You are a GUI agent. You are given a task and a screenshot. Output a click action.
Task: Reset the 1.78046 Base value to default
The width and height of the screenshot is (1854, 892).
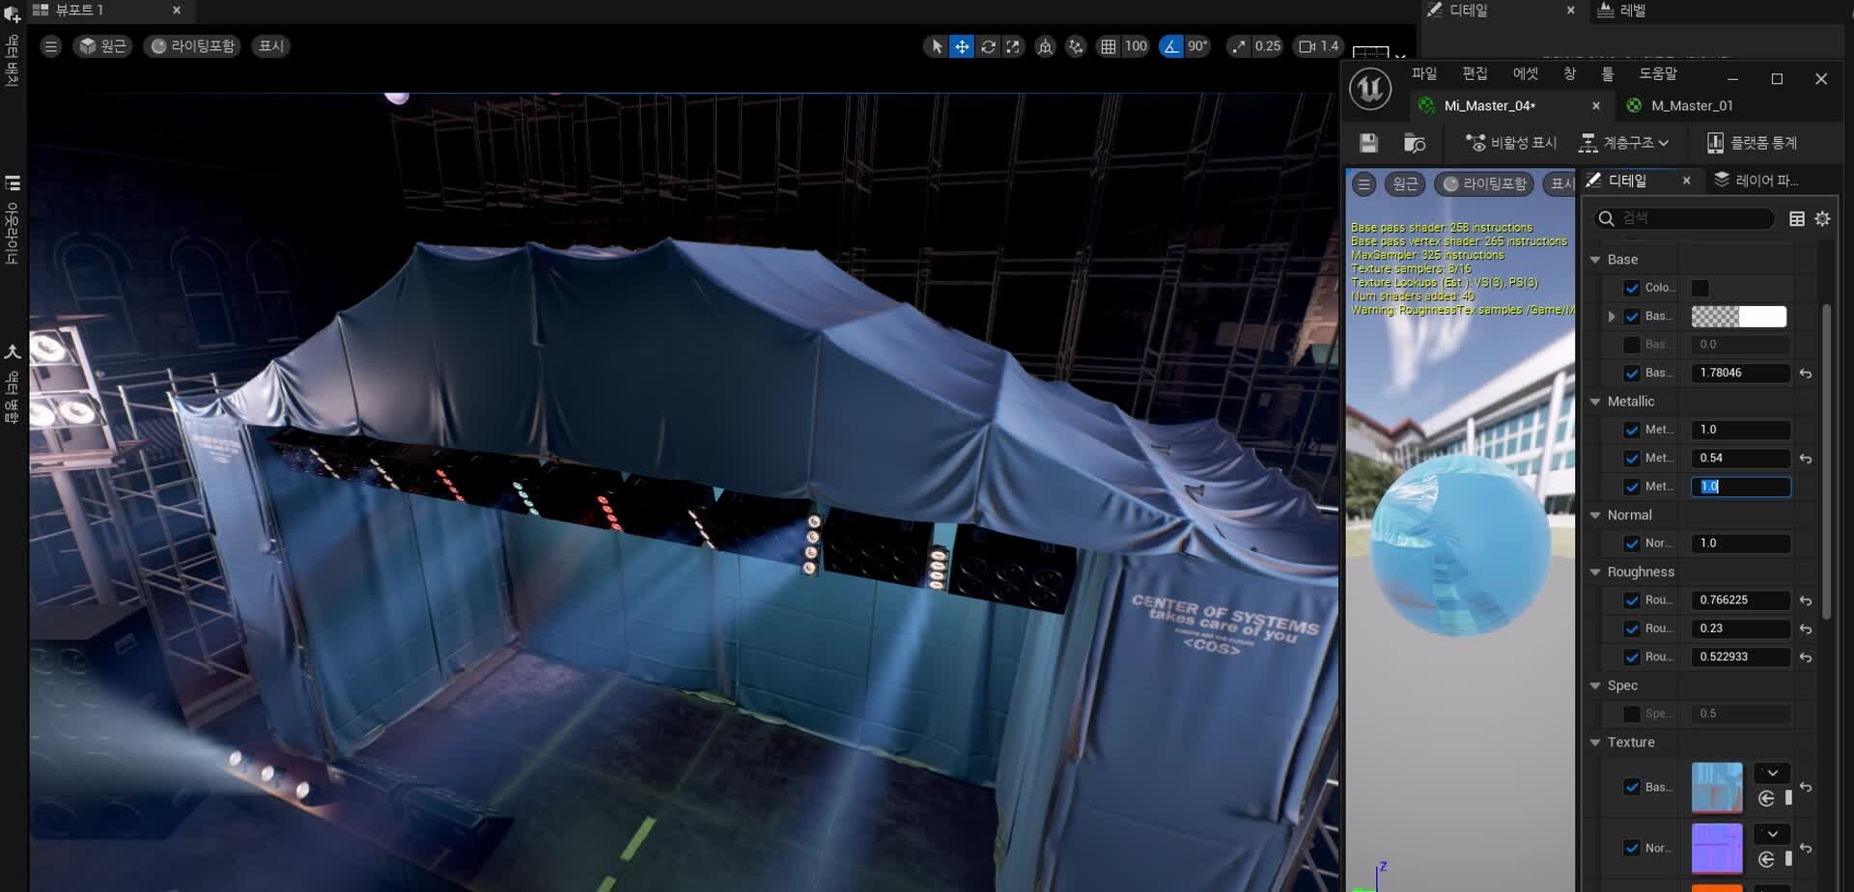pos(1806,374)
